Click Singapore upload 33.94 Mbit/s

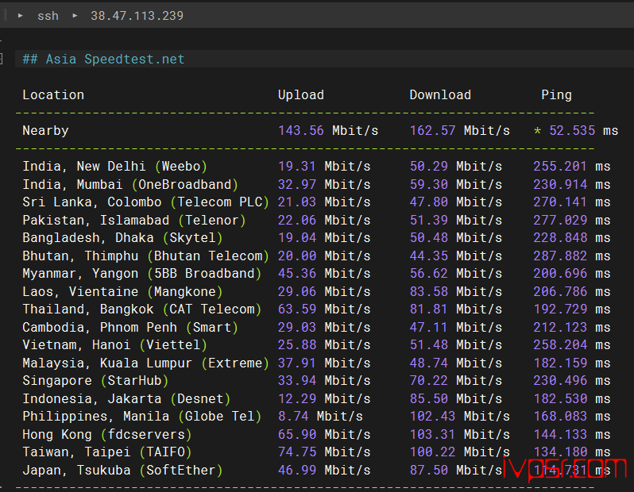[x=324, y=381]
